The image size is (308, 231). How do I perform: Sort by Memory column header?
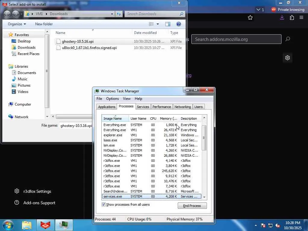tap(168, 119)
